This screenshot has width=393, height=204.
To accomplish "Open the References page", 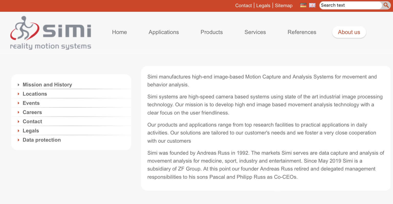I will point(302,32).
